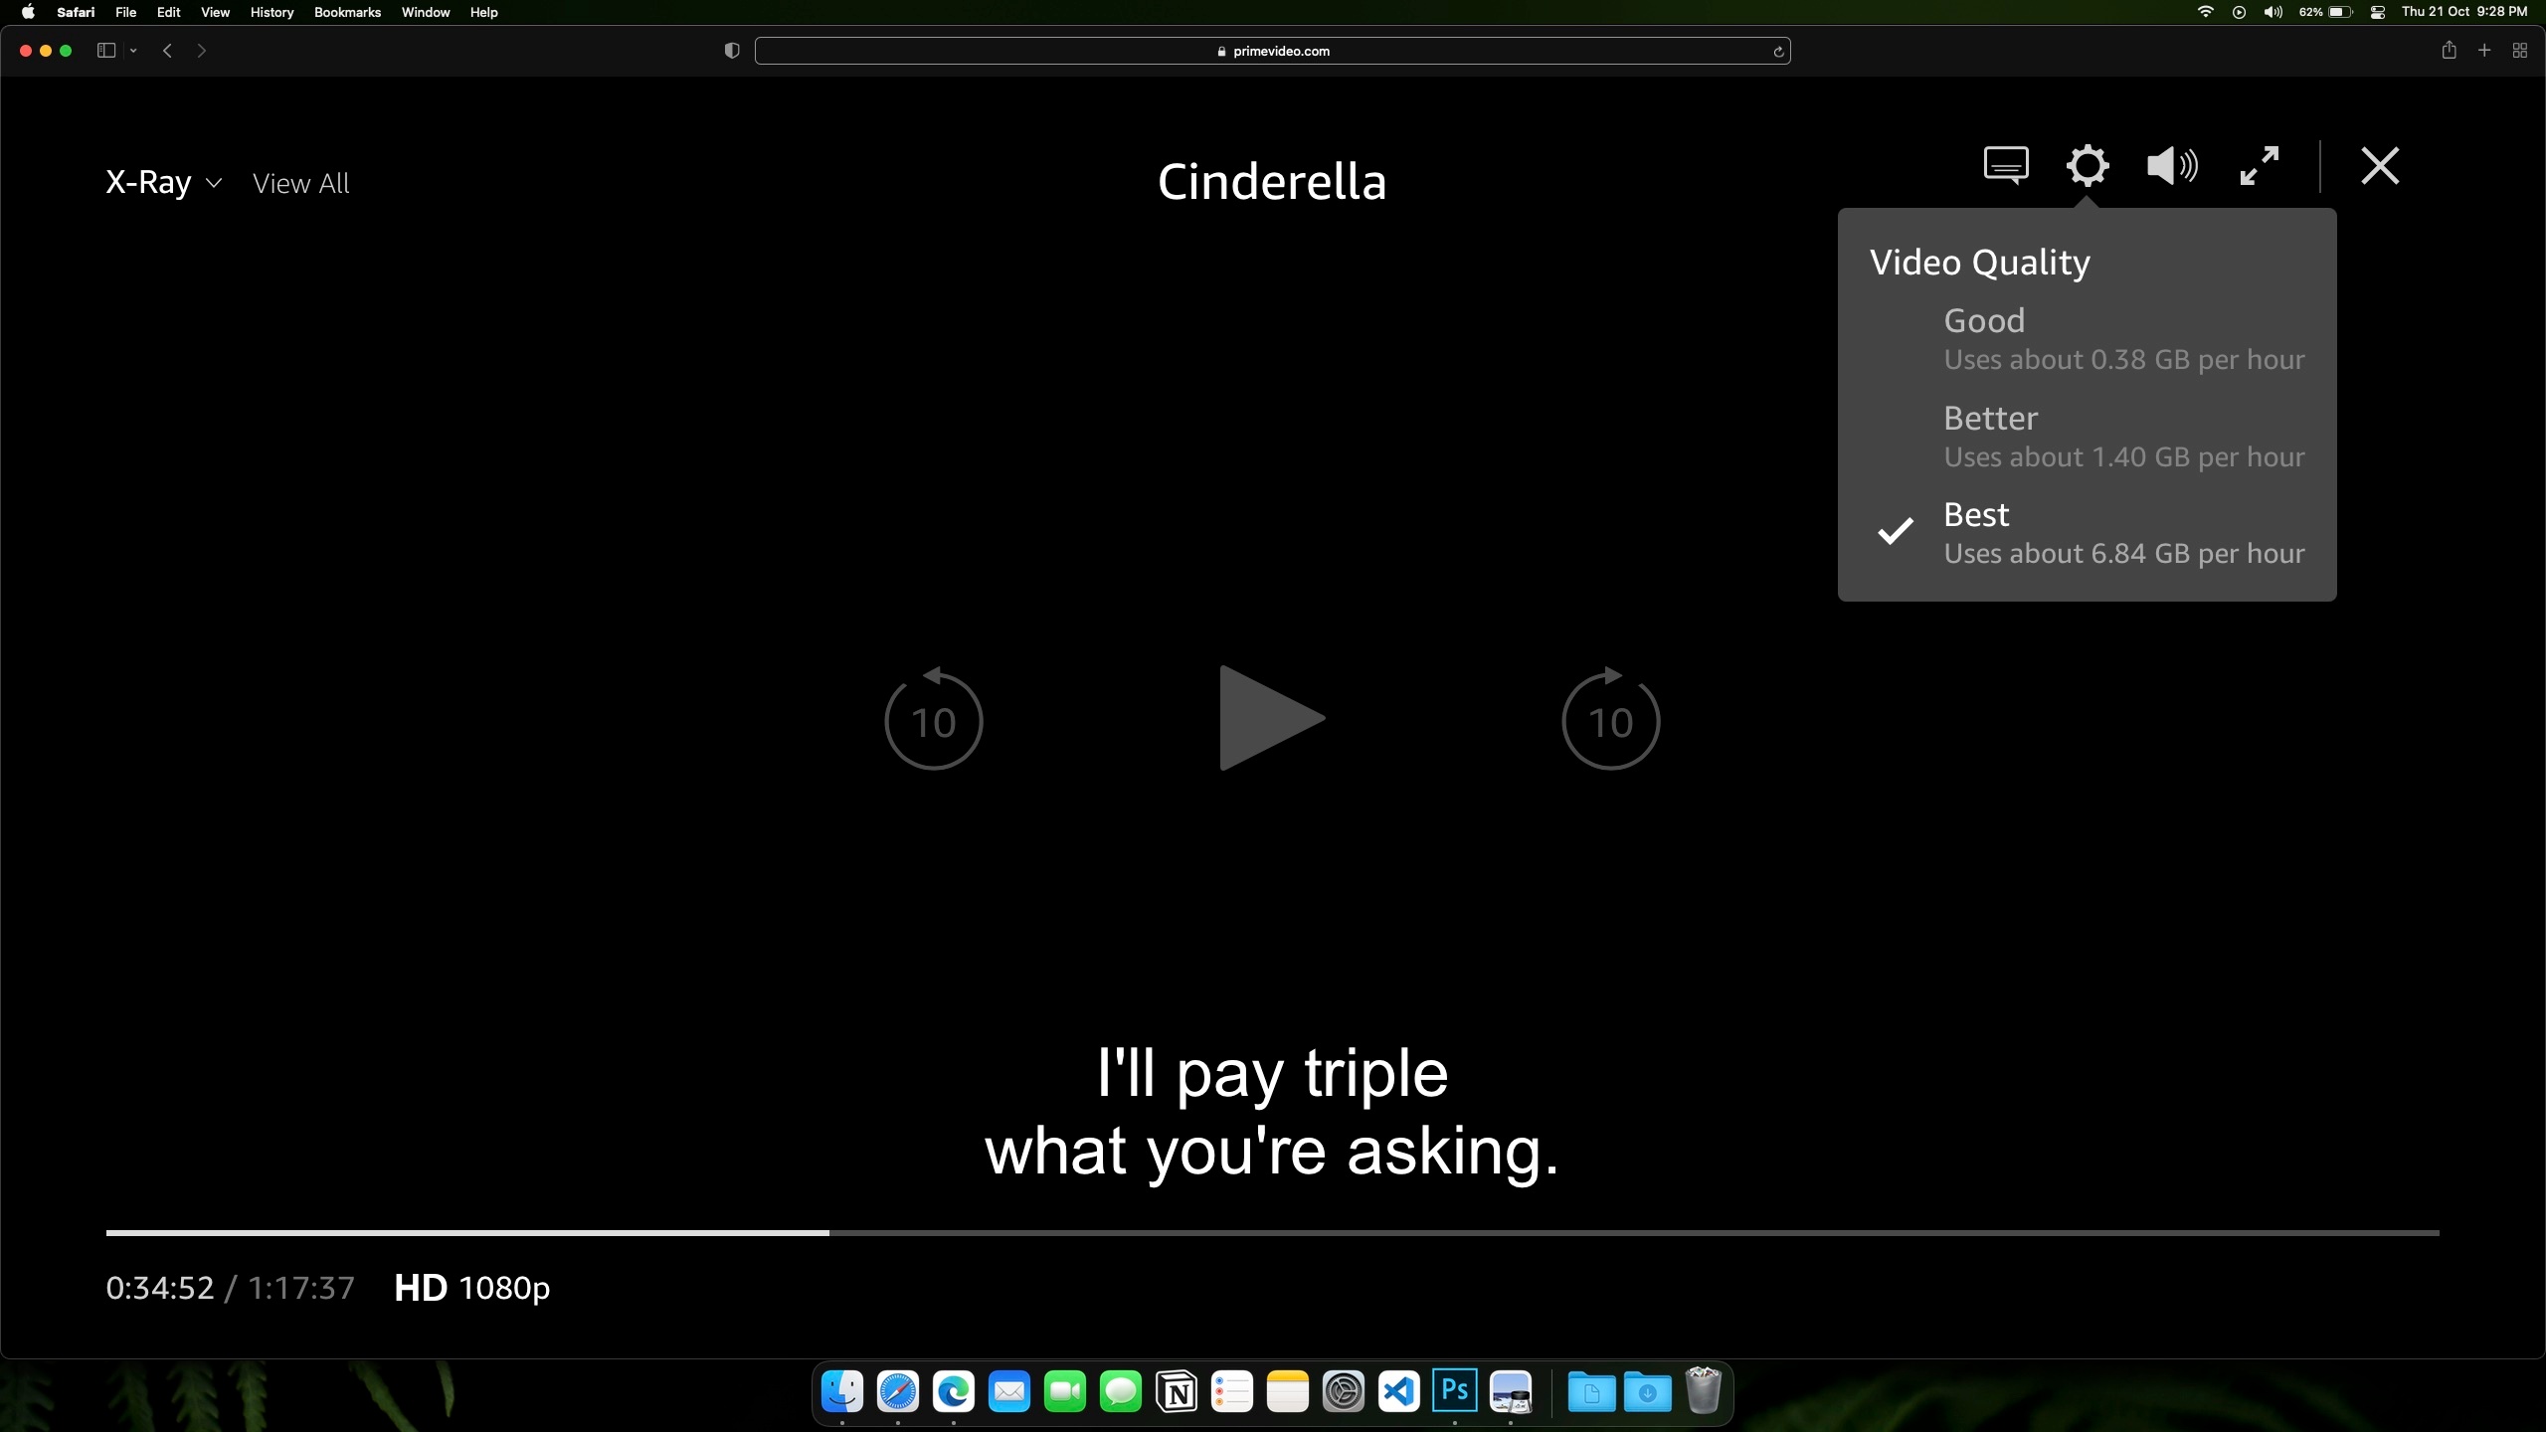Open the subtitles and audio icon
Image resolution: width=2546 pixels, height=1432 pixels.
(x=2005, y=165)
